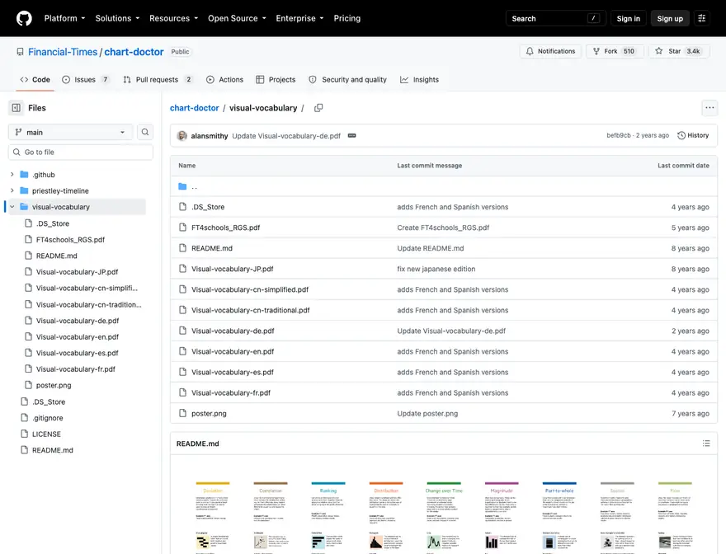Star the chart-doctor repository
Screen dimensions: 726x554
[679, 51]
